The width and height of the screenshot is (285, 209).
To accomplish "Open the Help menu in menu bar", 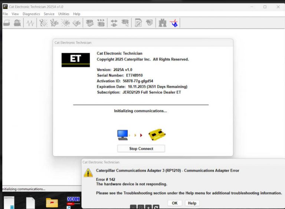I will (x=76, y=14).
